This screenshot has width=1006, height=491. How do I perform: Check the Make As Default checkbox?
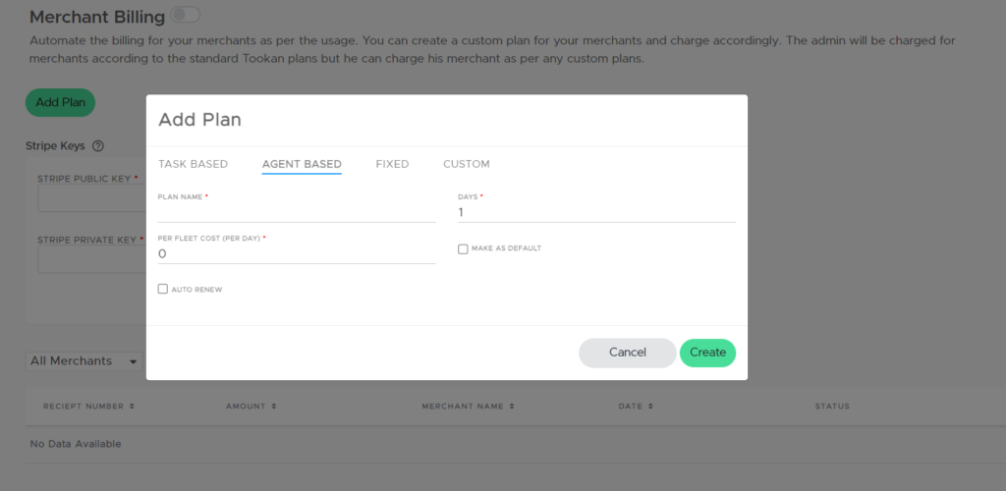click(463, 248)
